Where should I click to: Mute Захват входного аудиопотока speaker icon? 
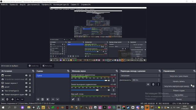[x=109, y=81]
